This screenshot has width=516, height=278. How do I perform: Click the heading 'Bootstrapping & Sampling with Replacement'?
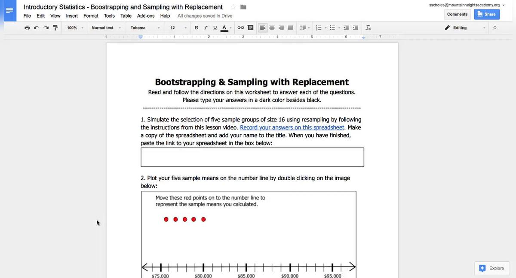[x=252, y=82]
